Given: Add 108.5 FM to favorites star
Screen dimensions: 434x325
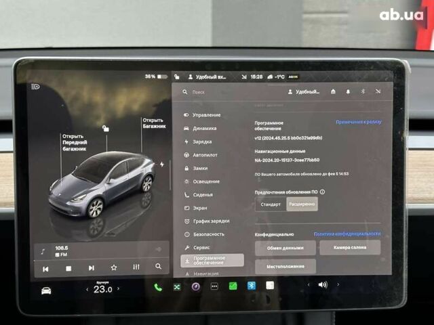Looking at the screenshot, I should point(114,267).
